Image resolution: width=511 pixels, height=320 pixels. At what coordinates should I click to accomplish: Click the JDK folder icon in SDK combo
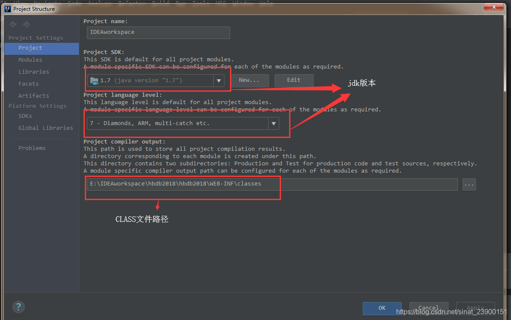point(94,81)
